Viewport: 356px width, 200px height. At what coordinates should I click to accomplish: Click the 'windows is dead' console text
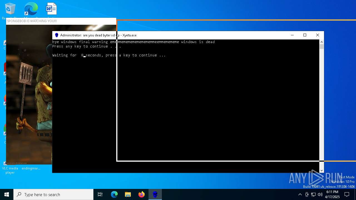coord(198,42)
